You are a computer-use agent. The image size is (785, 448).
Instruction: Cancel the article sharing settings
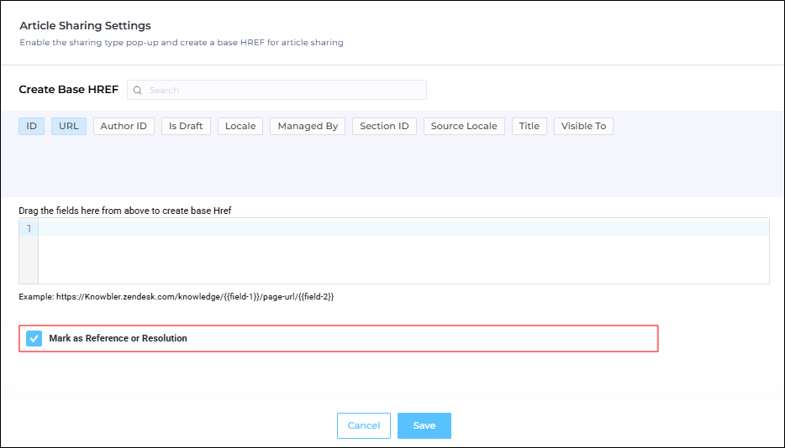point(364,425)
